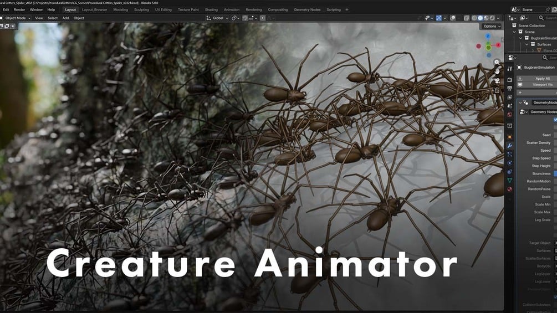The width and height of the screenshot is (557, 313).
Task: Open the Material properties tab
Action: tap(509, 189)
